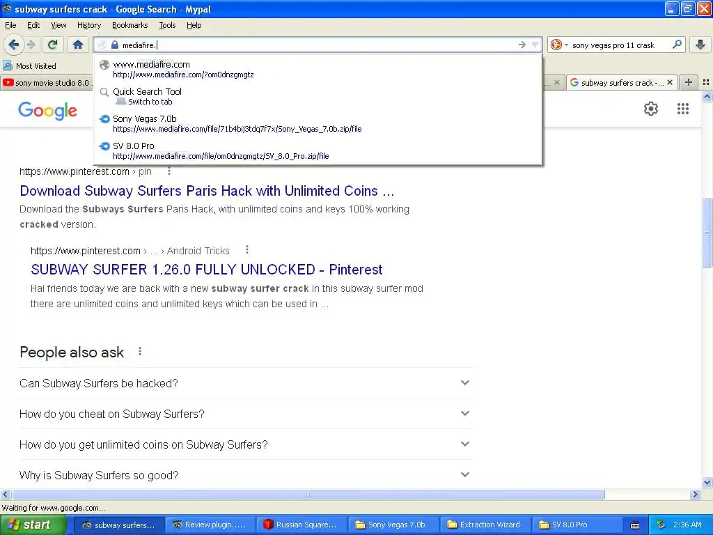Switch to Review plugin taskbar button
713x535 pixels.
pyautogui.click(x=210, y=525)
